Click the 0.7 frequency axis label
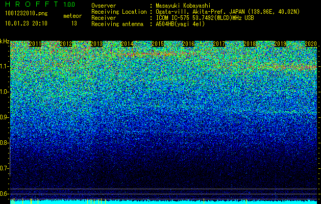Viewport: 321px width, 204px height. [4, 168]
